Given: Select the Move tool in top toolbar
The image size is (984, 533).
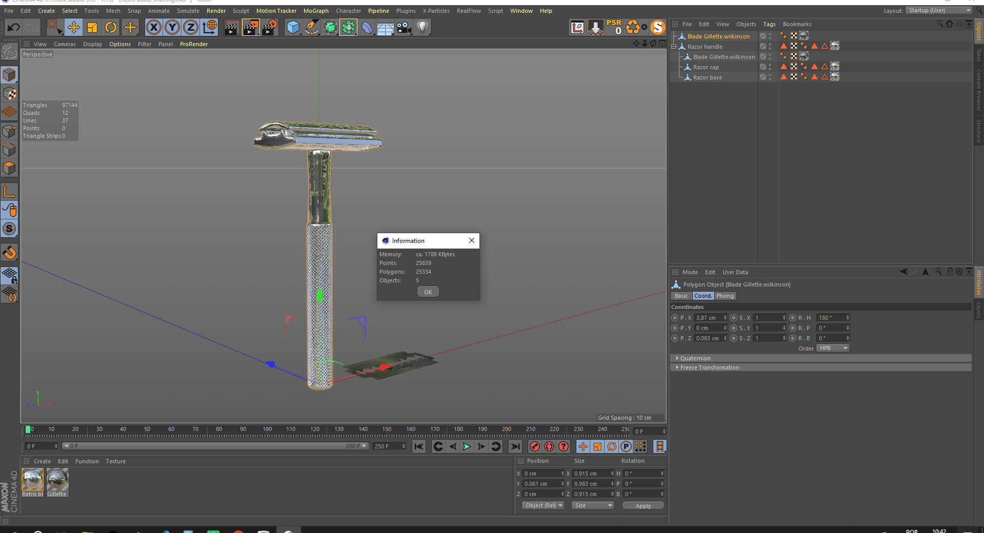Looking at the screenshot, I should coord(73,27).
